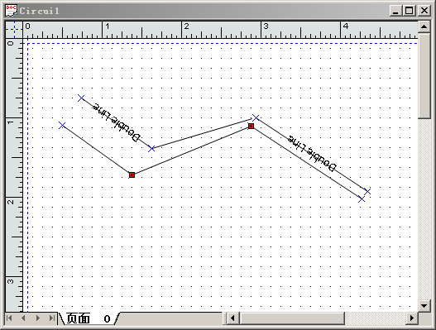Screen dimensions: 436x330
Task: Click the left Double Line text label
Action: [x=116, y=122]
